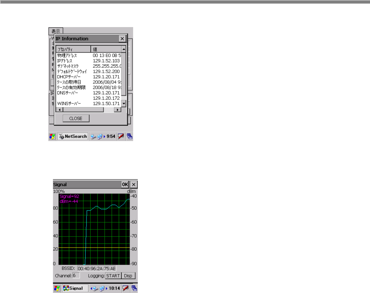Select the IPアドレス row
Screen dimensions: 370x293
(x=89, y=61)
